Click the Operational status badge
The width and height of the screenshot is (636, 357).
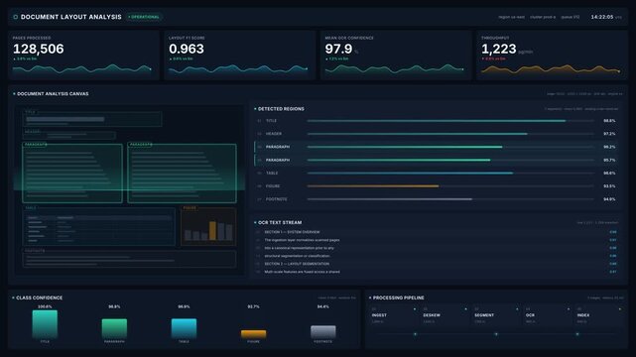pos(144,17)
